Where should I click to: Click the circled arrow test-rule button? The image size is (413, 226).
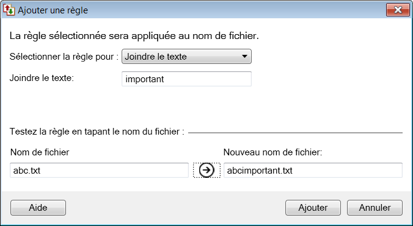[x=206, y=171]
